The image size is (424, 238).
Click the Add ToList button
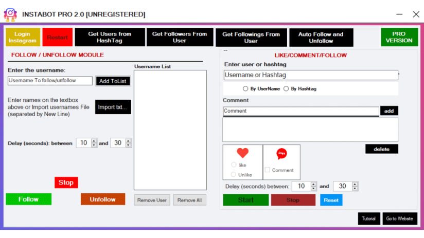[113, 81]
